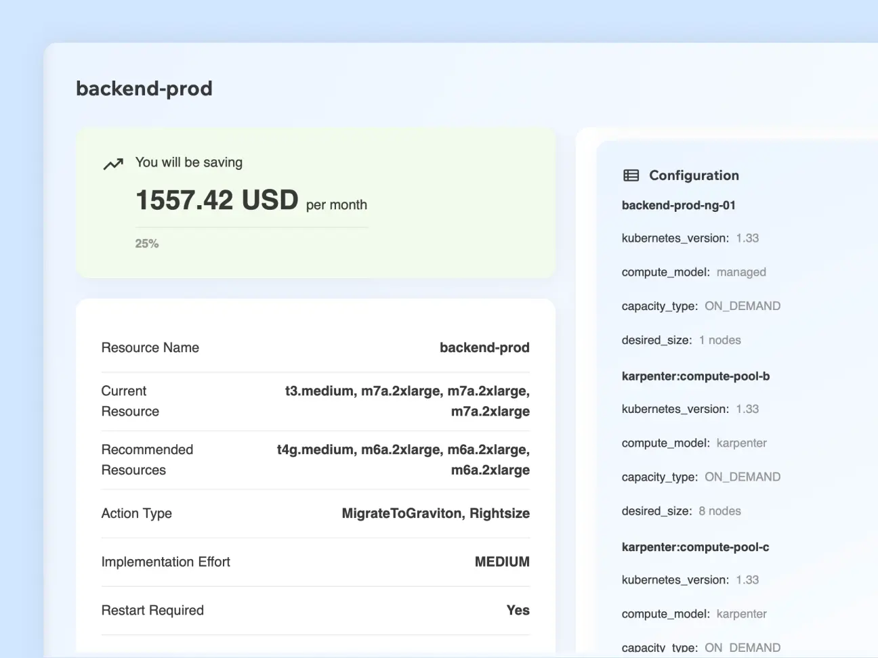
Task: Click the Resource Name label
Action: click(150, 348)
